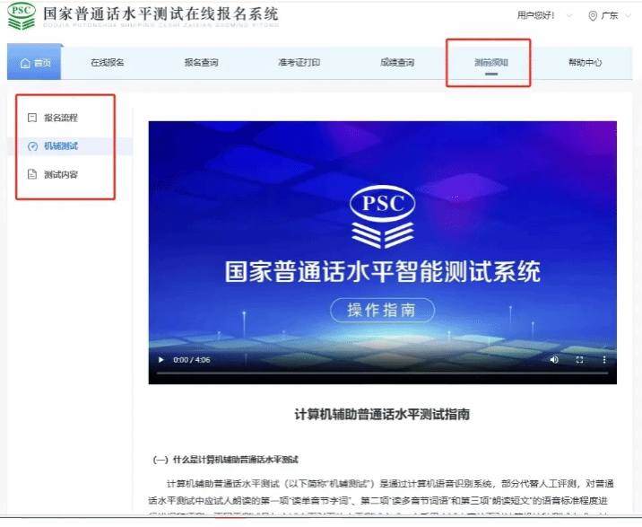Select 测前须知 in the navigation bar
This screenshot has width=642, height=527.
point(490,63)
